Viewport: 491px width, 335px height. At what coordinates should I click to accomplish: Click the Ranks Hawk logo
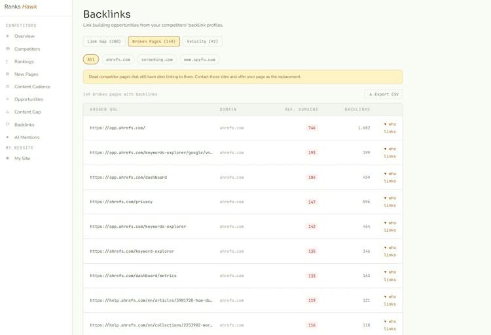(x=21, y=7)
